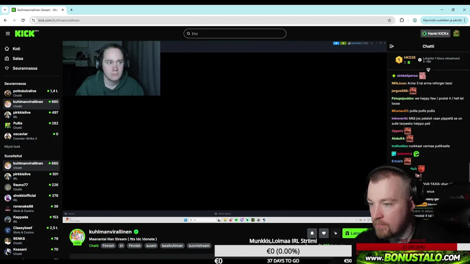Click the sparkle subscribe icon button
The image size is (470, 264).
point(335,233)
